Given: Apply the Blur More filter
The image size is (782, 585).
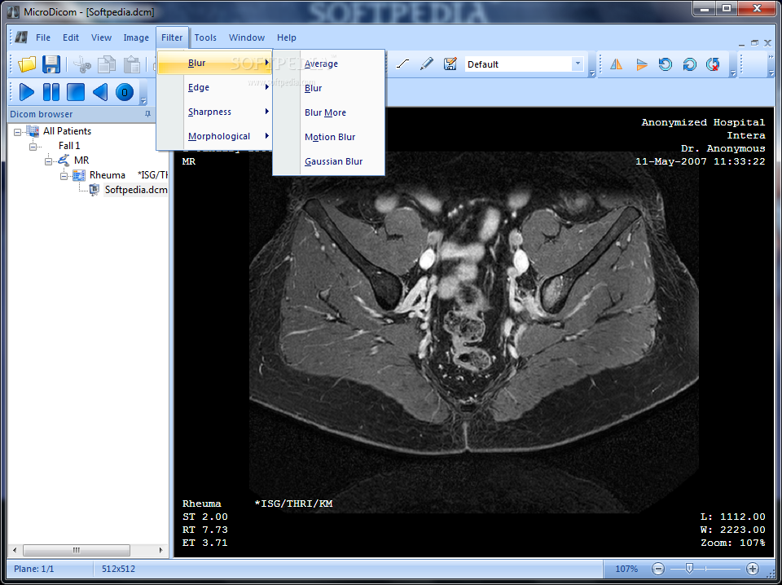Looking at the screenshot, I should point(328,112).
